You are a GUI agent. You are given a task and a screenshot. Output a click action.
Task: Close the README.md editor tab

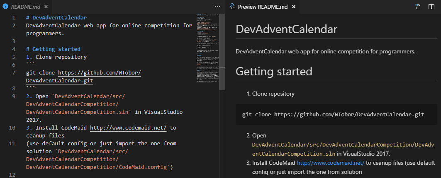pos(46,7)
